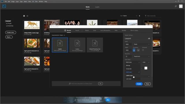Open the Work tab on home screen
The image size is (185, 104).
point(88,7)
